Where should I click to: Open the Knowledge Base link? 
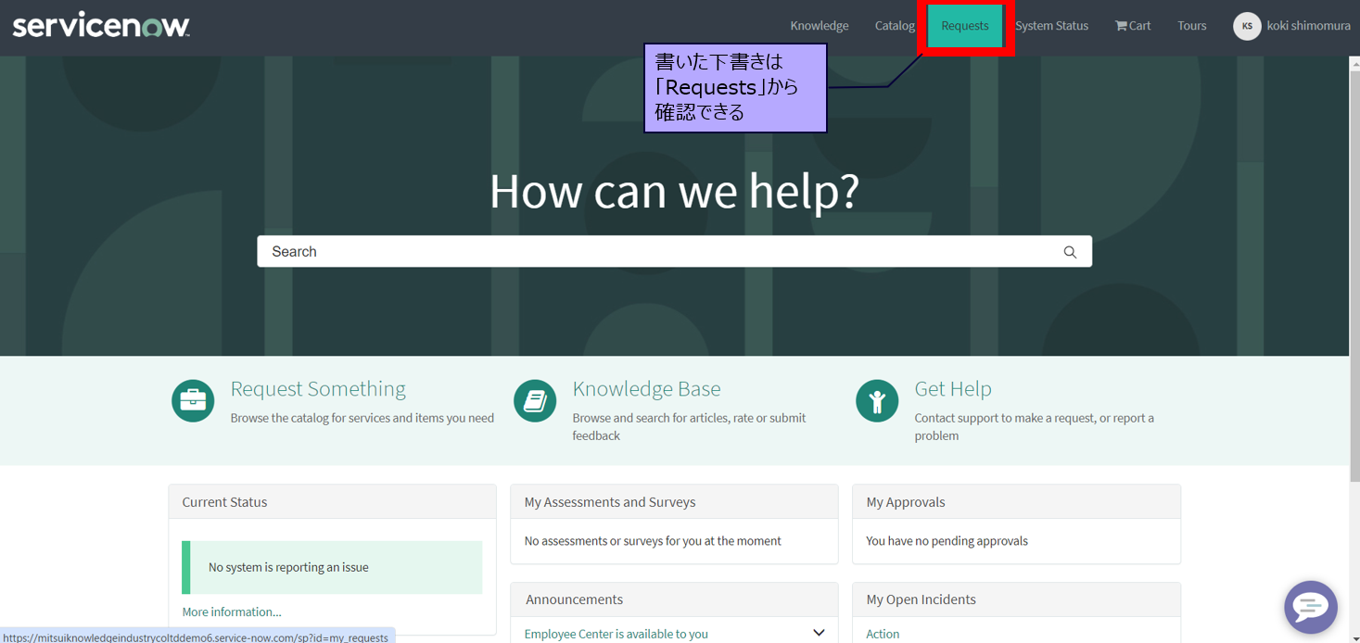click(646, 388)
